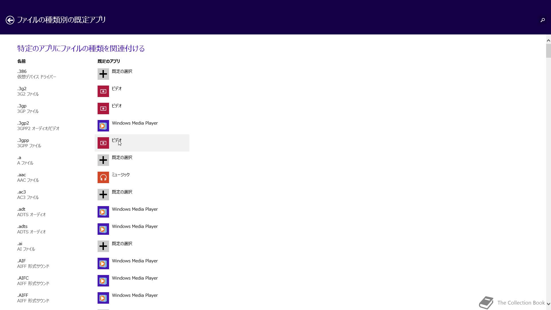Click AI ファイル description
The image size is (551, 310).
click(x=26, y=249)
